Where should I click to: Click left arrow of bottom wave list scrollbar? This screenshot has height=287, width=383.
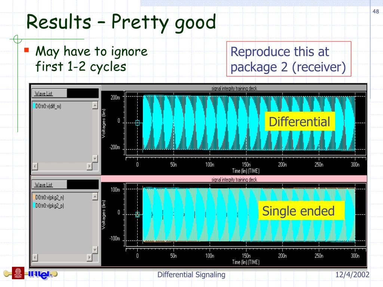pyautogui.click(x=35, y=257)
